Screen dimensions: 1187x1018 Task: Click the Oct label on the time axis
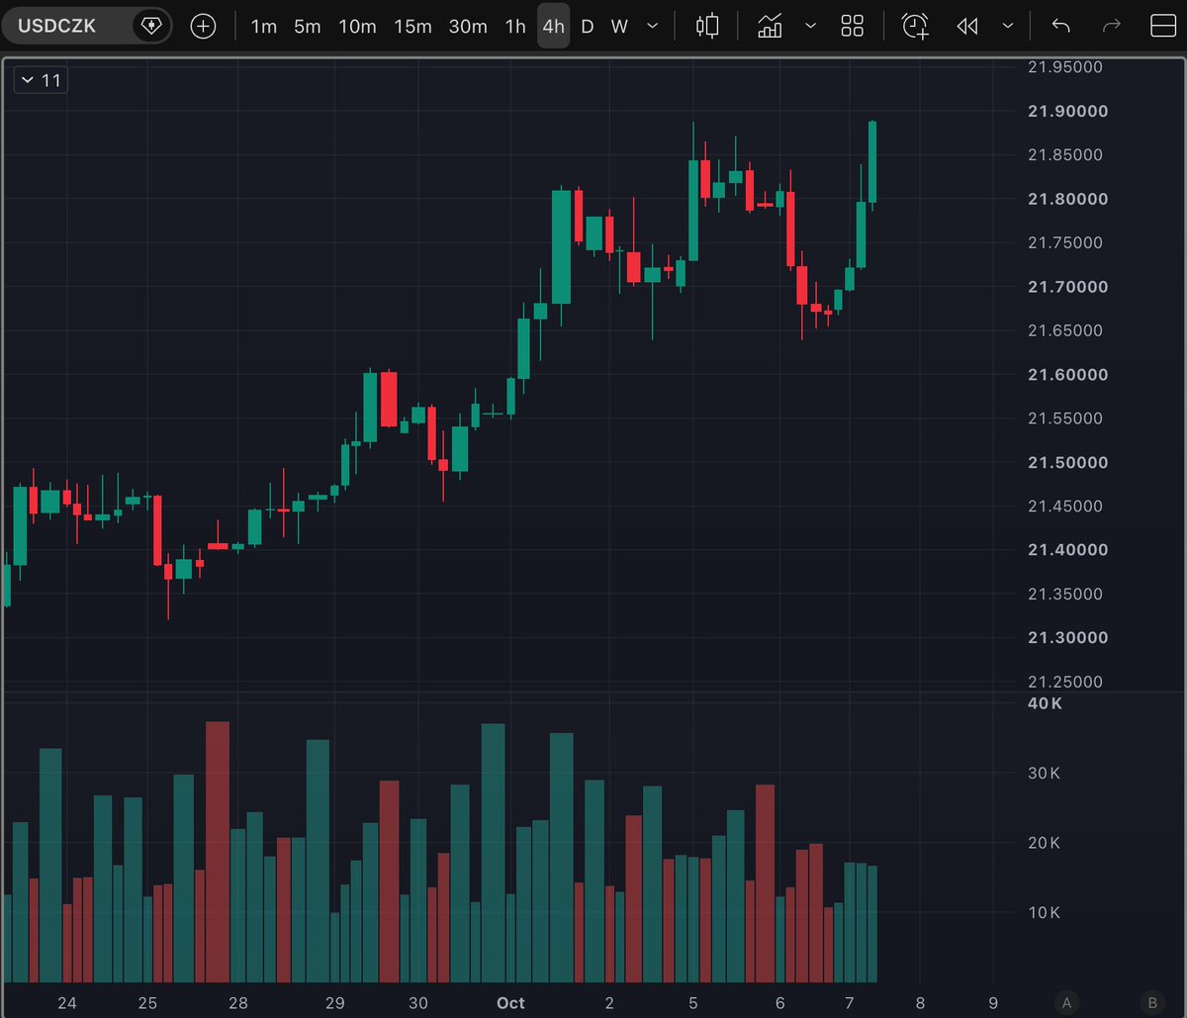coord(510,1003)
